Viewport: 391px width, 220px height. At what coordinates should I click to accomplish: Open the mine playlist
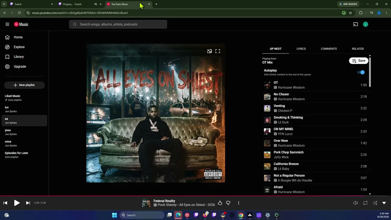click(x=24, y=144)
